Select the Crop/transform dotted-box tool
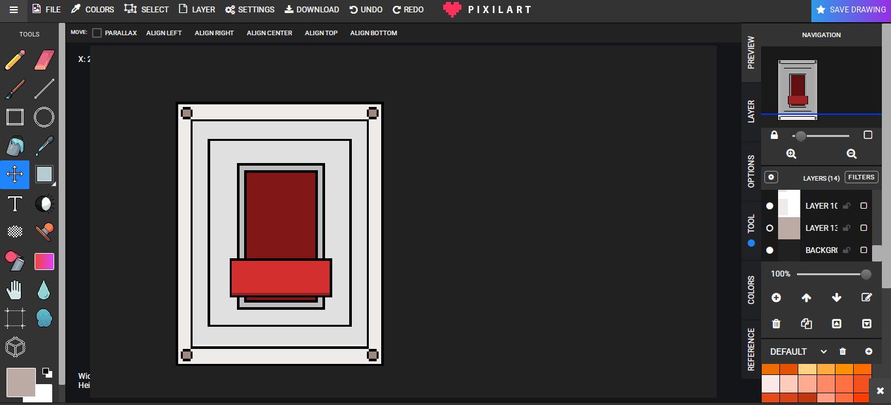 (15, 318)
